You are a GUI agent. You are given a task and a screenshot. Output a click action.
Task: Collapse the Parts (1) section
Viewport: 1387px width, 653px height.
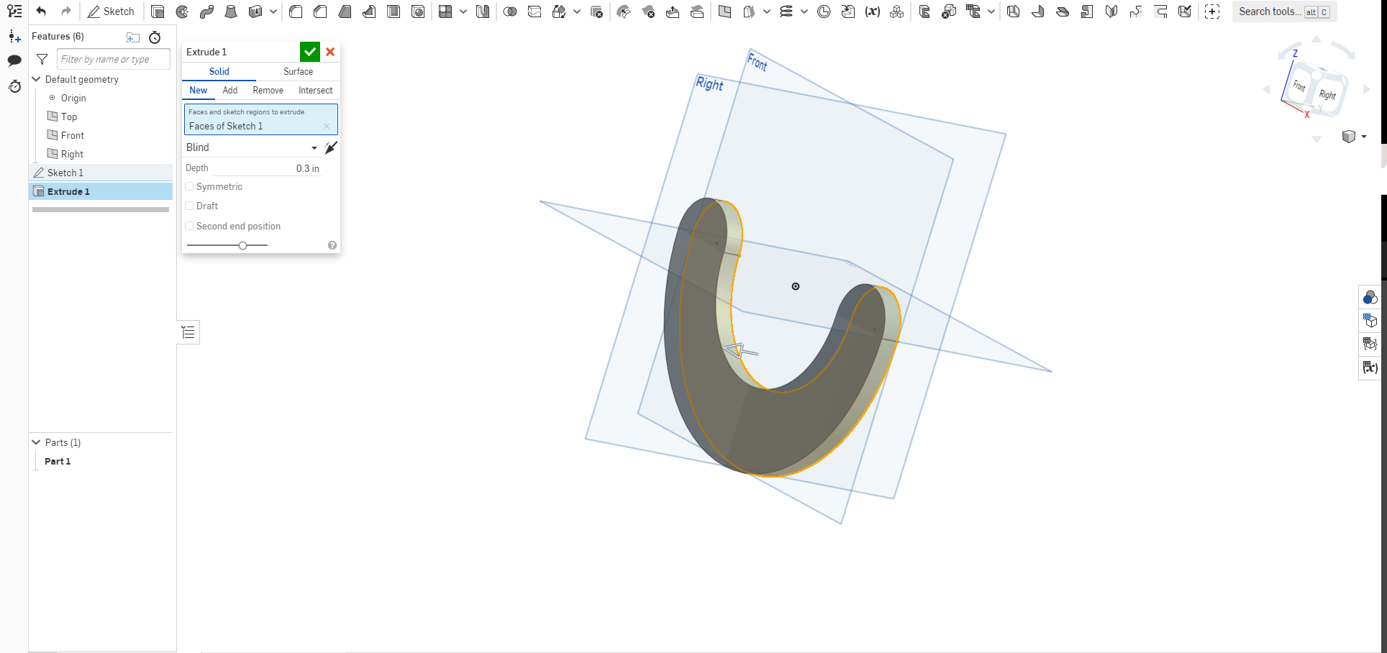[x=36, y=442]
